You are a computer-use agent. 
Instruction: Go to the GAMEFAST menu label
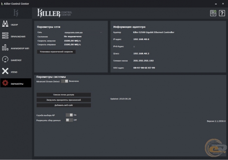pyautogui.click(x=16, y=60)
